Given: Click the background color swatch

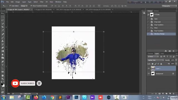Looking at the screenshot, I should 4,86.
